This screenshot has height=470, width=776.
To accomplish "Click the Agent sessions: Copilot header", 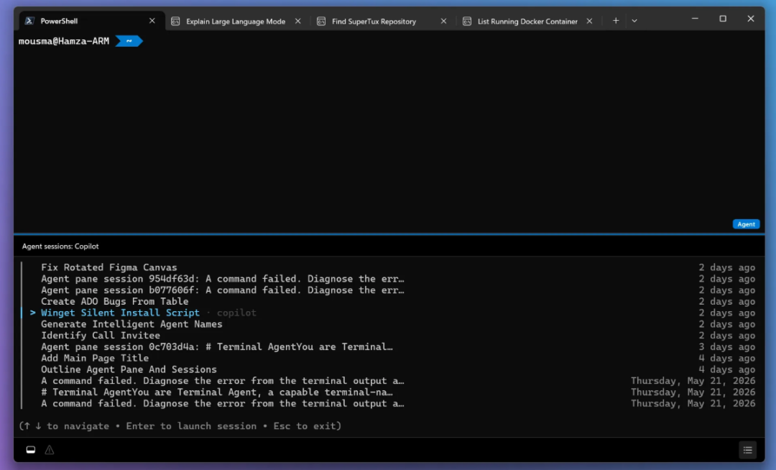I will point(60,246).
